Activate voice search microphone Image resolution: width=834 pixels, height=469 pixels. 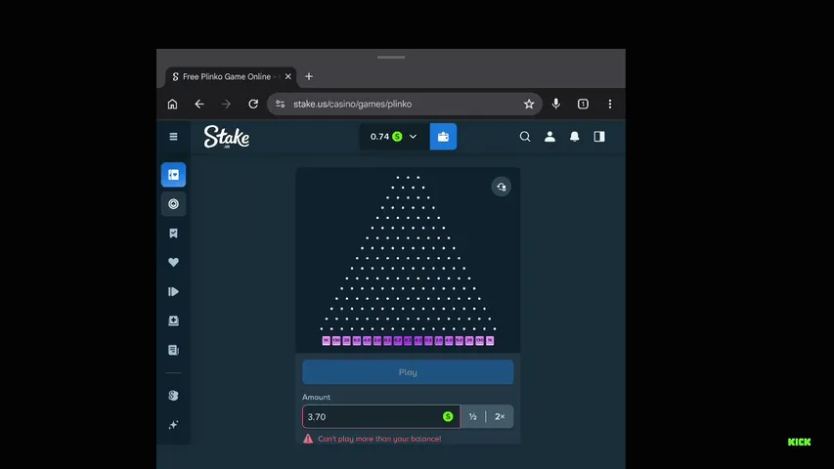(555, 104)
